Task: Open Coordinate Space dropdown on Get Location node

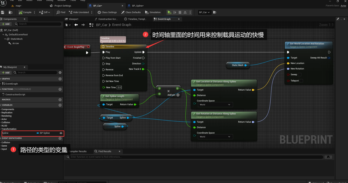Action: point(215,105)
